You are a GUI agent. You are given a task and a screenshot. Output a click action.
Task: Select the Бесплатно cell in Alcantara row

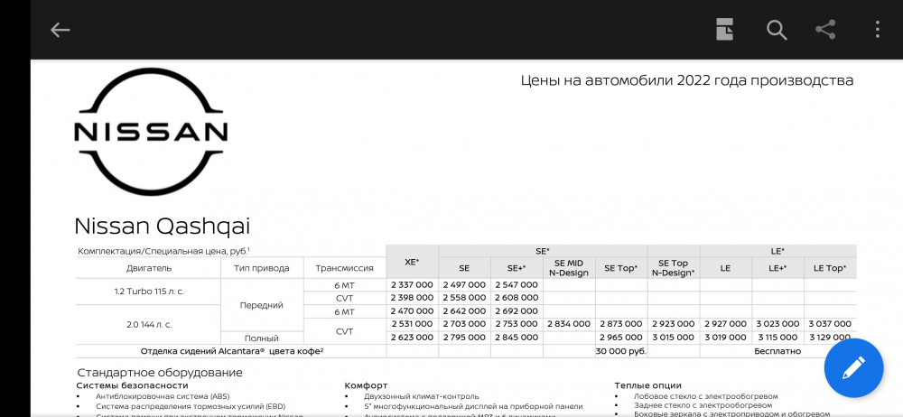777,350
